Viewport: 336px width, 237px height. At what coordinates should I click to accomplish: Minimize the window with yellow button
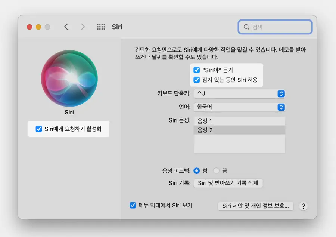[38, 27]
